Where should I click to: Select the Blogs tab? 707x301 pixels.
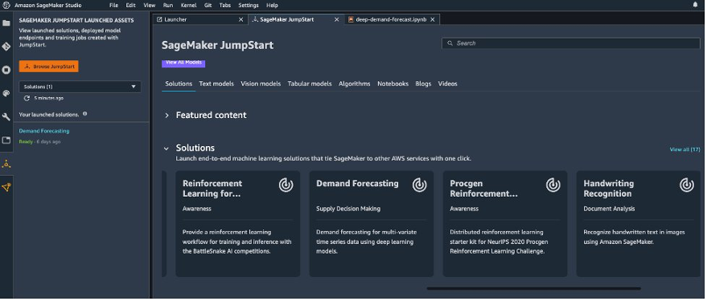[423, 83]
